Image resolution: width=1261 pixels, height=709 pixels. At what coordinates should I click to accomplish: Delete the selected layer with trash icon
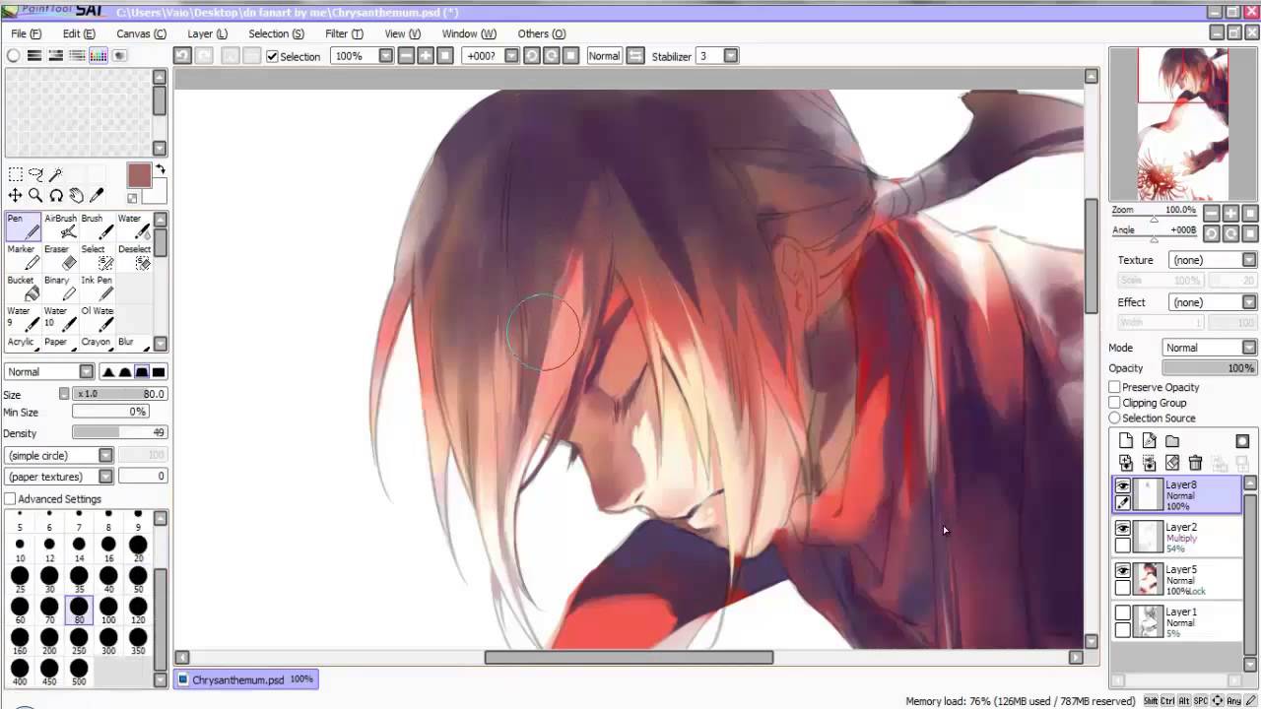[x=1195, y=463]
